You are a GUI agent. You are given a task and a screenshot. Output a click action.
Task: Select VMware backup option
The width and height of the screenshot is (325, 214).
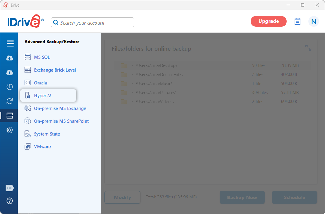tap(42, 147)
